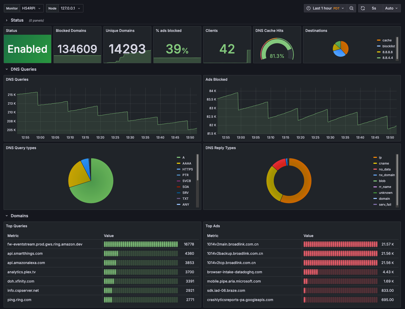Open the Destinations panel title
This screenshot has width=405, height=309.
[x=316, y=31]
